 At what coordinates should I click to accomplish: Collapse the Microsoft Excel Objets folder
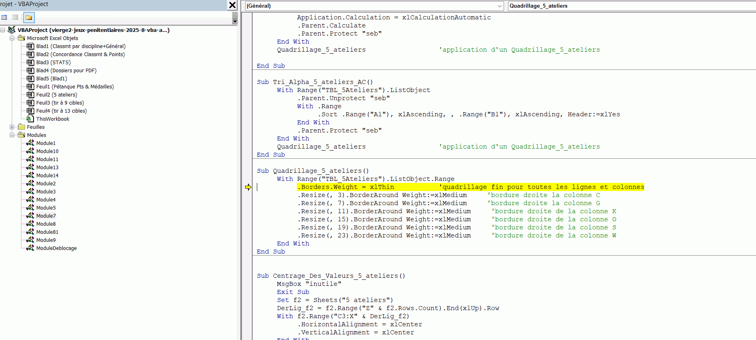click(12, 38)
